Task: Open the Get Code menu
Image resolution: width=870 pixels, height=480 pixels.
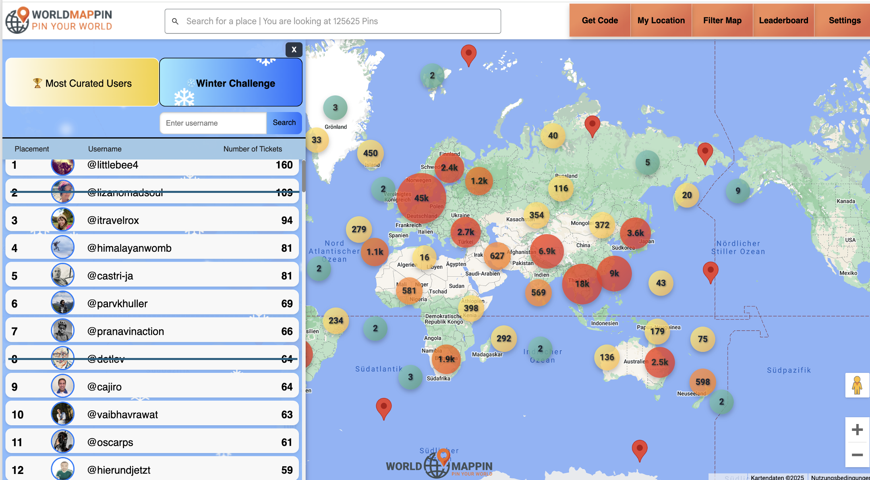Action: (600, 21)
